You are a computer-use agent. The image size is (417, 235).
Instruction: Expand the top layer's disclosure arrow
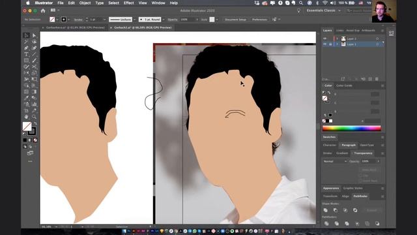click(x=337, y=39)
